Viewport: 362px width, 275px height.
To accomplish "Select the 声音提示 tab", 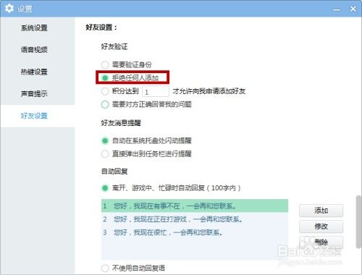I will [x=34, y=93].
